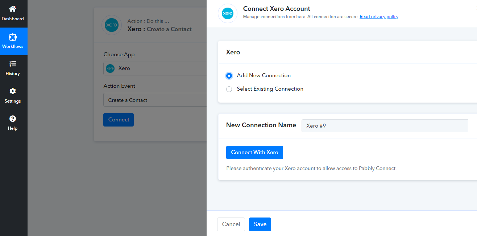Open the Read privacy policy link

point(379,17)
